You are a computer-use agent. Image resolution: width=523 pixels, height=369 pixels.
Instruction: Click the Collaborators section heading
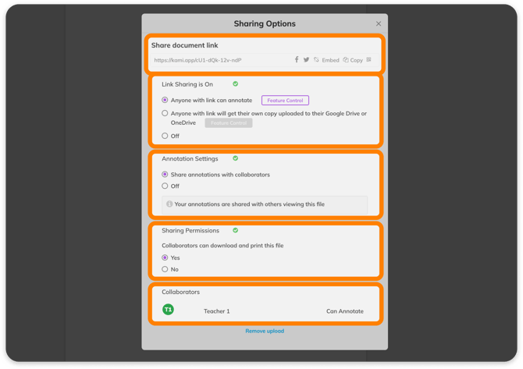pos(181,292)
